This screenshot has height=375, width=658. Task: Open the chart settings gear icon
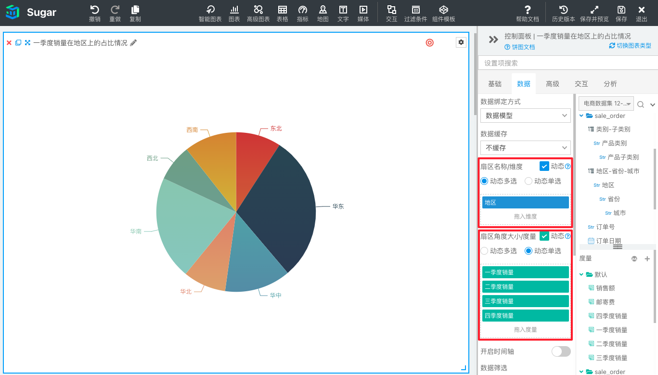461,42
